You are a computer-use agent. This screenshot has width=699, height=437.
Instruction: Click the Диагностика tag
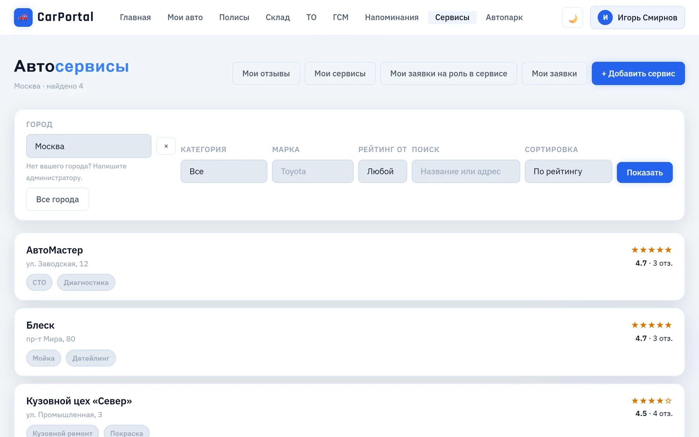86,282
